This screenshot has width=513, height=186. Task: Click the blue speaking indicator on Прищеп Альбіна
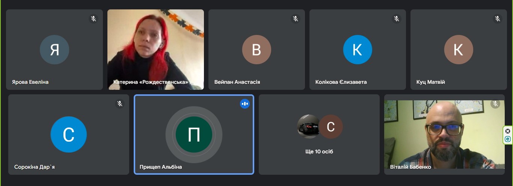click(x=245, y=103)
